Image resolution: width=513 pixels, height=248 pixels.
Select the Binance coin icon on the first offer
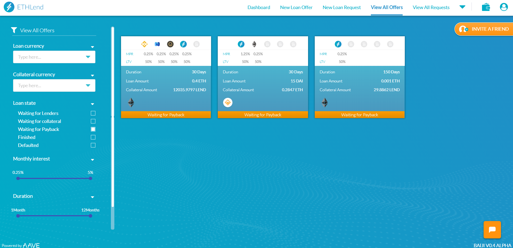[144, 44]
